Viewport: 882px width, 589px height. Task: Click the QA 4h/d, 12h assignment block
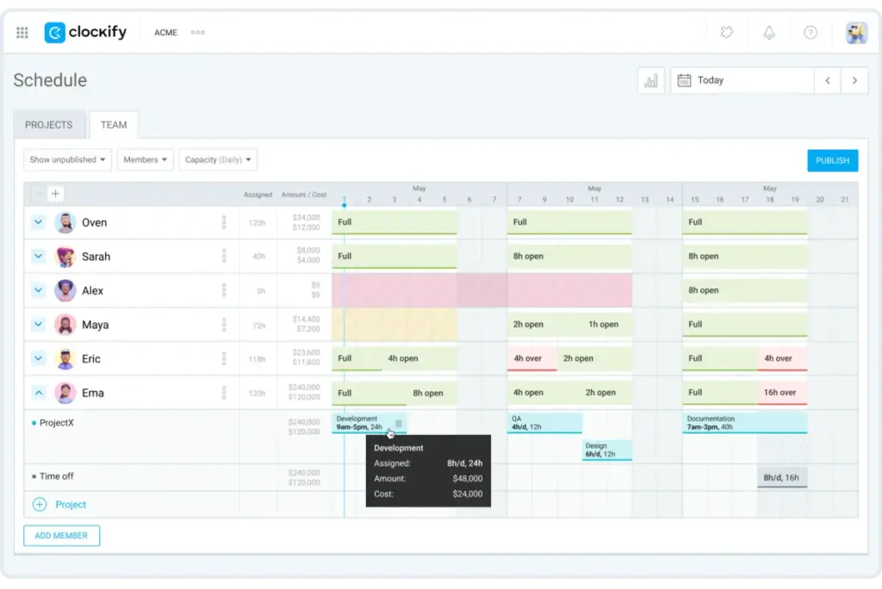coord(544,423)
